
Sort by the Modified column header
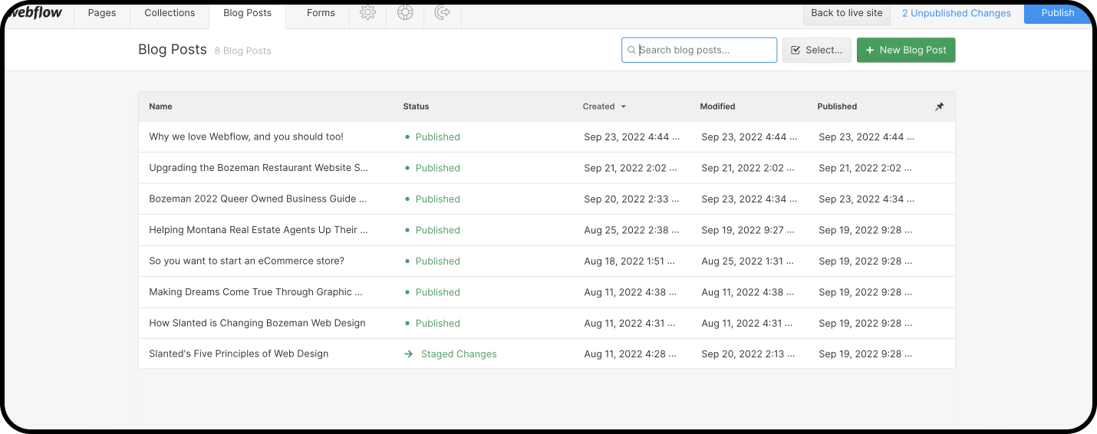[x=717, y=107]
